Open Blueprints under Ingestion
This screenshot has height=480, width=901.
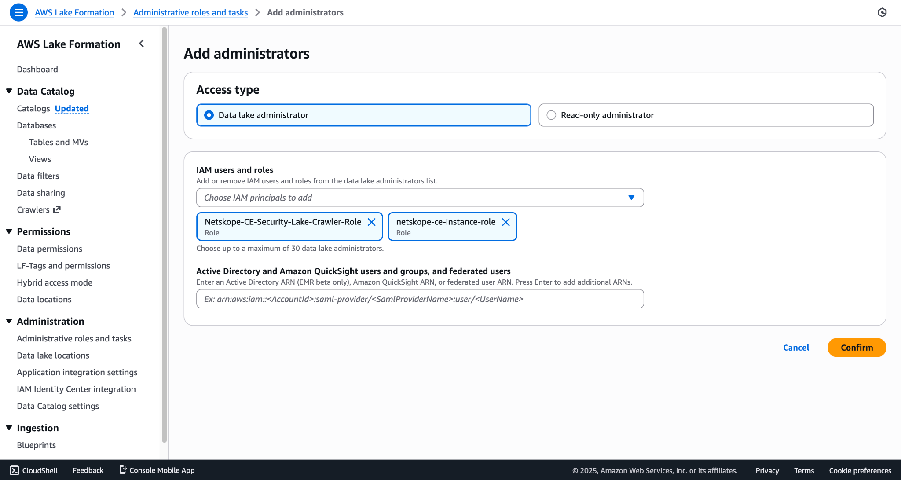click(x=37, y=445)
